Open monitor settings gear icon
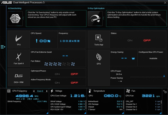This screenshot has height=115, width=168. (165, 92)
